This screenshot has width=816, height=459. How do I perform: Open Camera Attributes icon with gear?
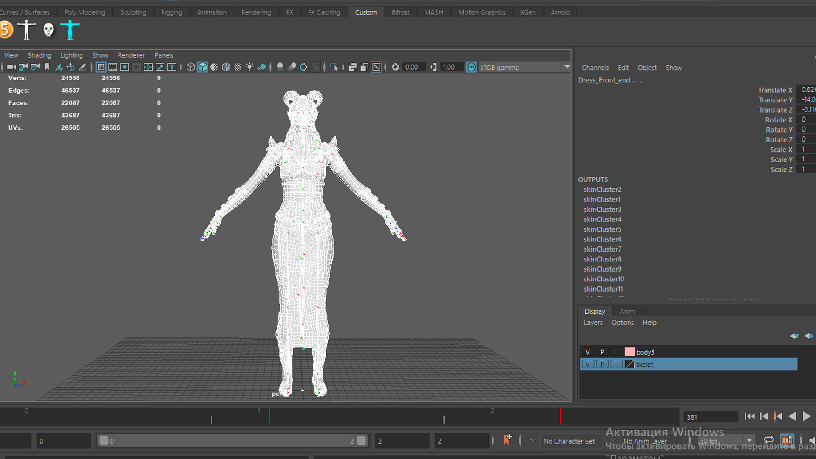35,67
